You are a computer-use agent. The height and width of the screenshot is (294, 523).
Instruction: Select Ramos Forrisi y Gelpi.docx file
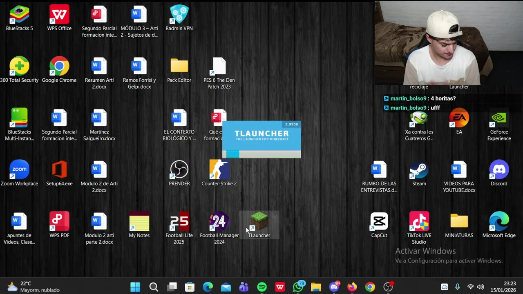(139, 73)
